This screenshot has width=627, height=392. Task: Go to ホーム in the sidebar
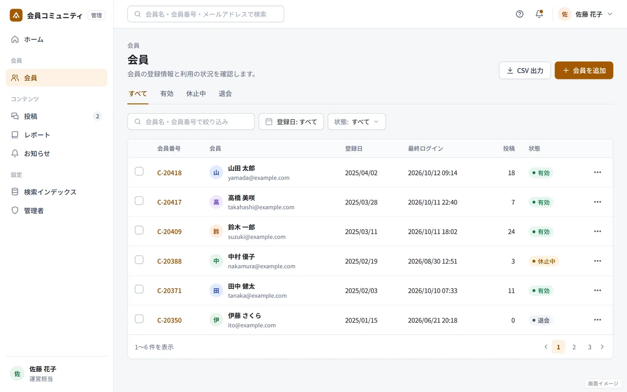[x=56, y=39]
